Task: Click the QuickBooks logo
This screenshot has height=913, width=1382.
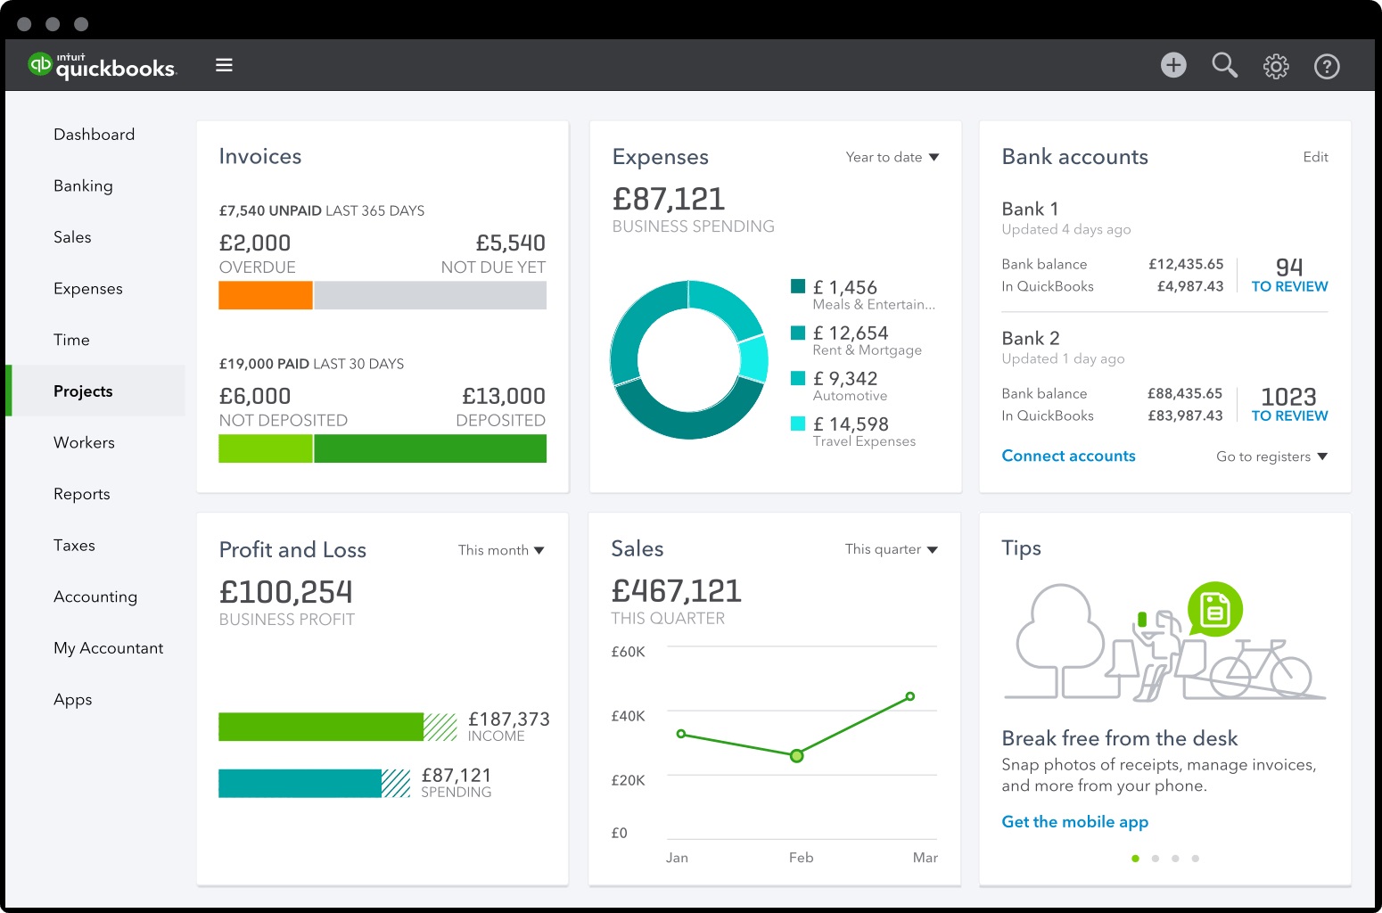Action: (x=101, y=64)
